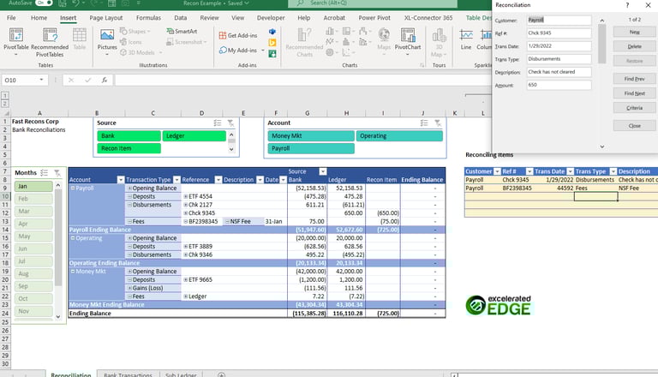Click Find Next button

pyautogui.click(x=634, y=93)
